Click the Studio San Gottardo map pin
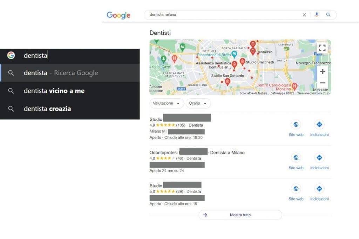This screenshot has height=239, width=359. pyautogui.click(x=227, y=82)
